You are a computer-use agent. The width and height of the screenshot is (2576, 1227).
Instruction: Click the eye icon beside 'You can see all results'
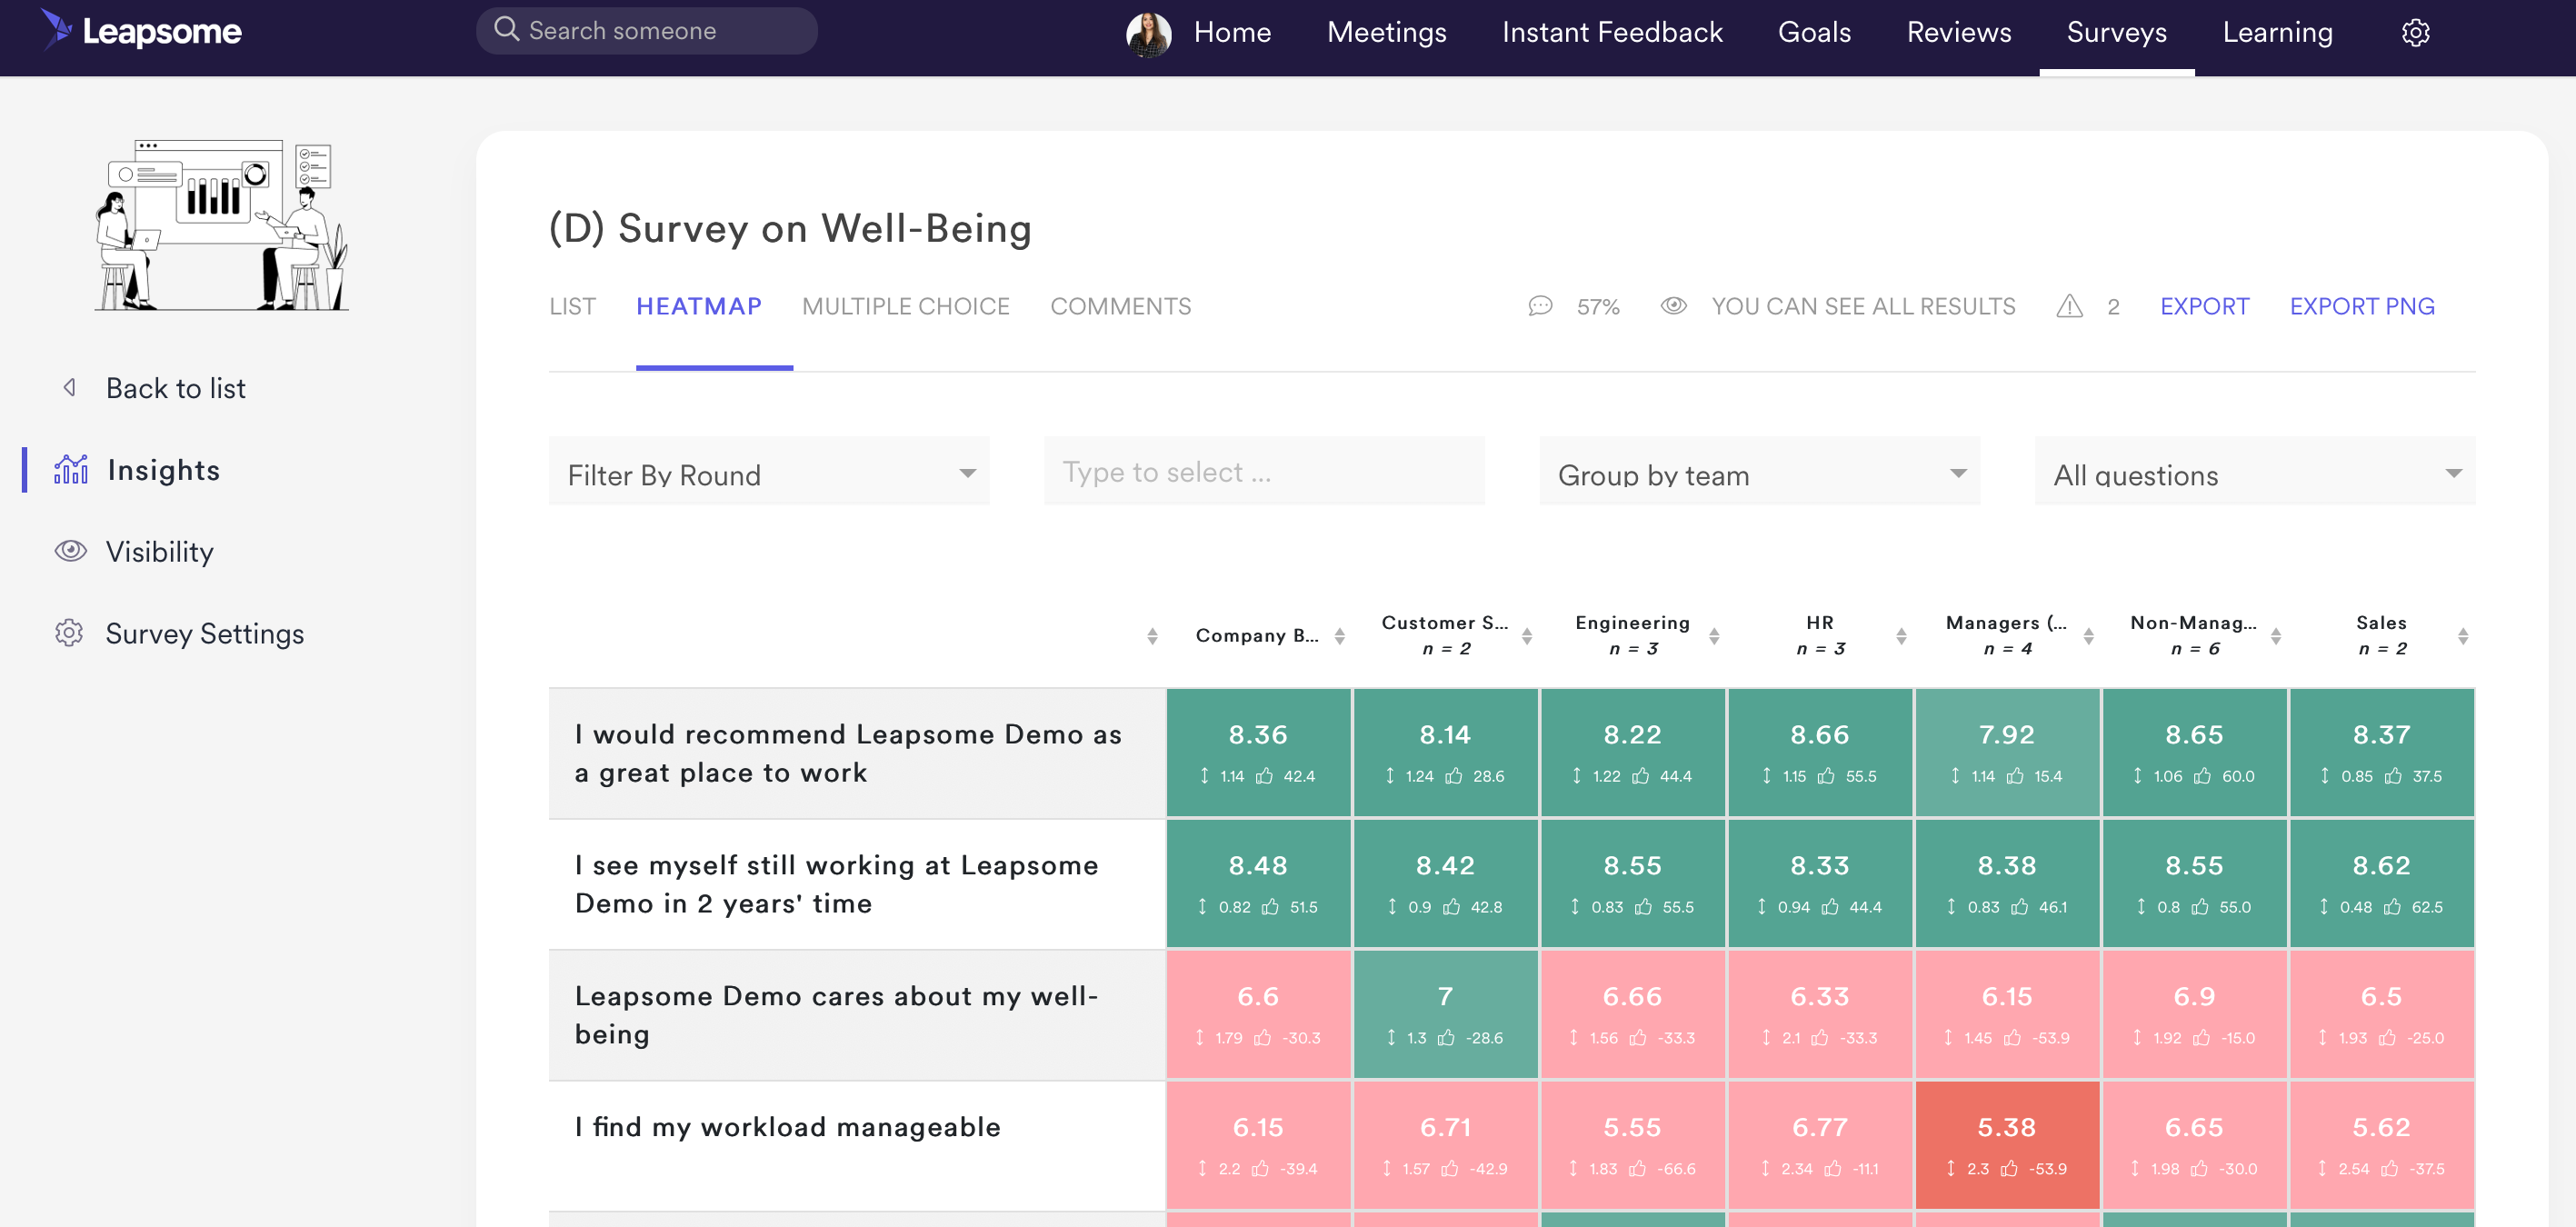(1673, 306)
